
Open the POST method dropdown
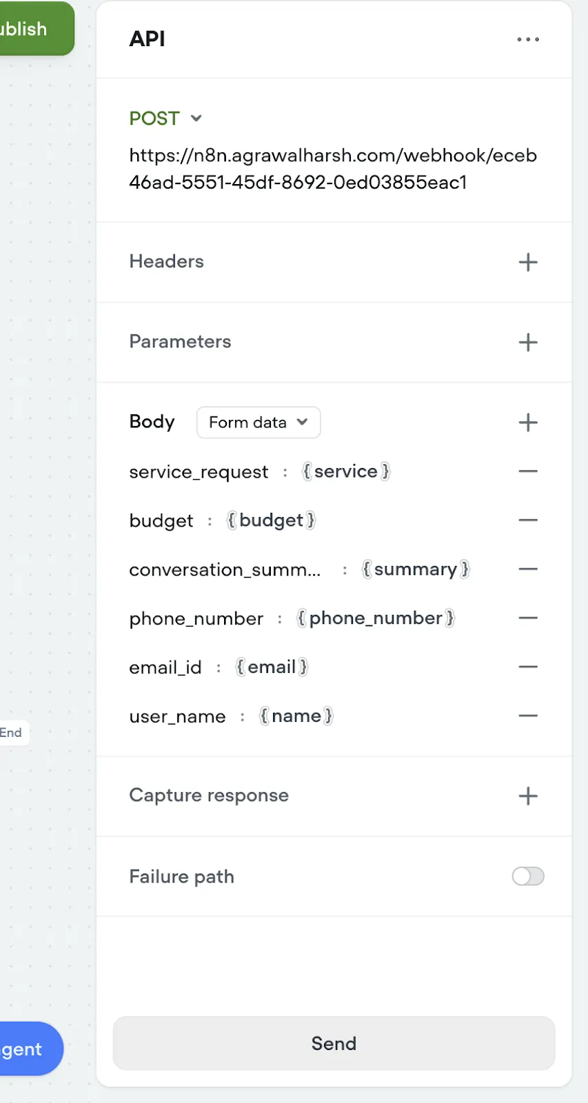(x=165, y=119)
